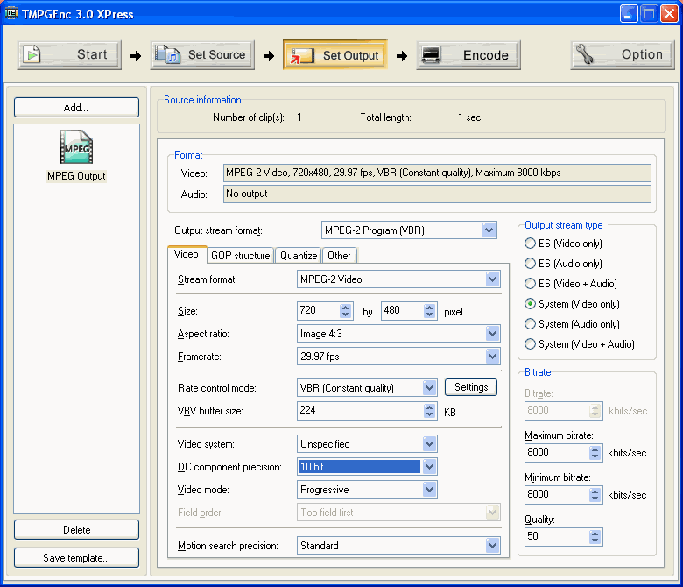
Task: Click Save template... button
Action: click(x=76, y=558)
